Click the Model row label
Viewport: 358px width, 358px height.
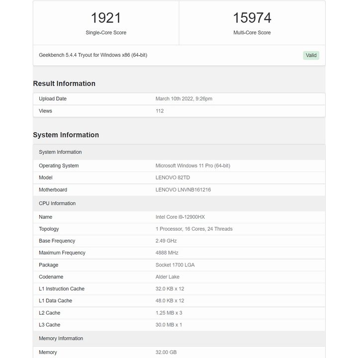click(46, 178)
